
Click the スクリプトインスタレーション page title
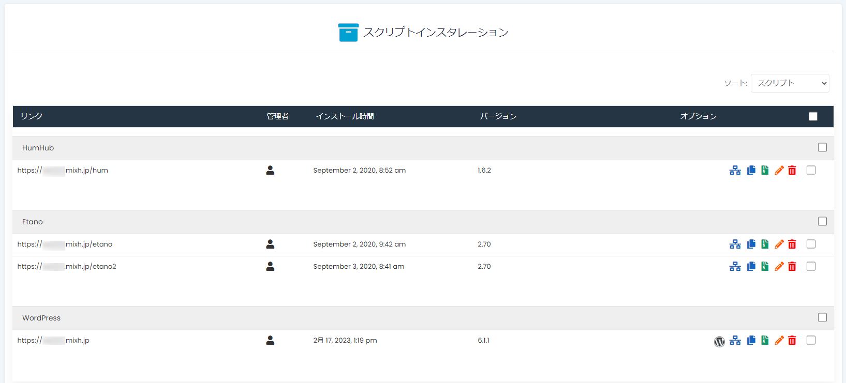tap(436, 33)
